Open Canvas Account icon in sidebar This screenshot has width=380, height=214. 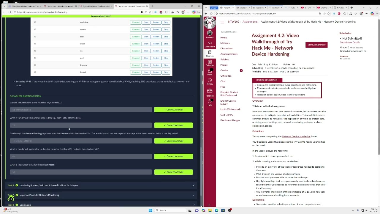(210, 34)
